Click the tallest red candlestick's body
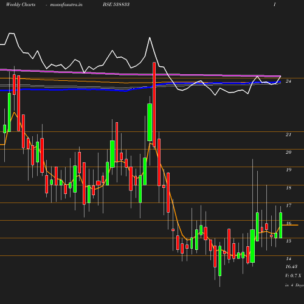The height and width of the screenshot is (304, 304). pos(154,105)
